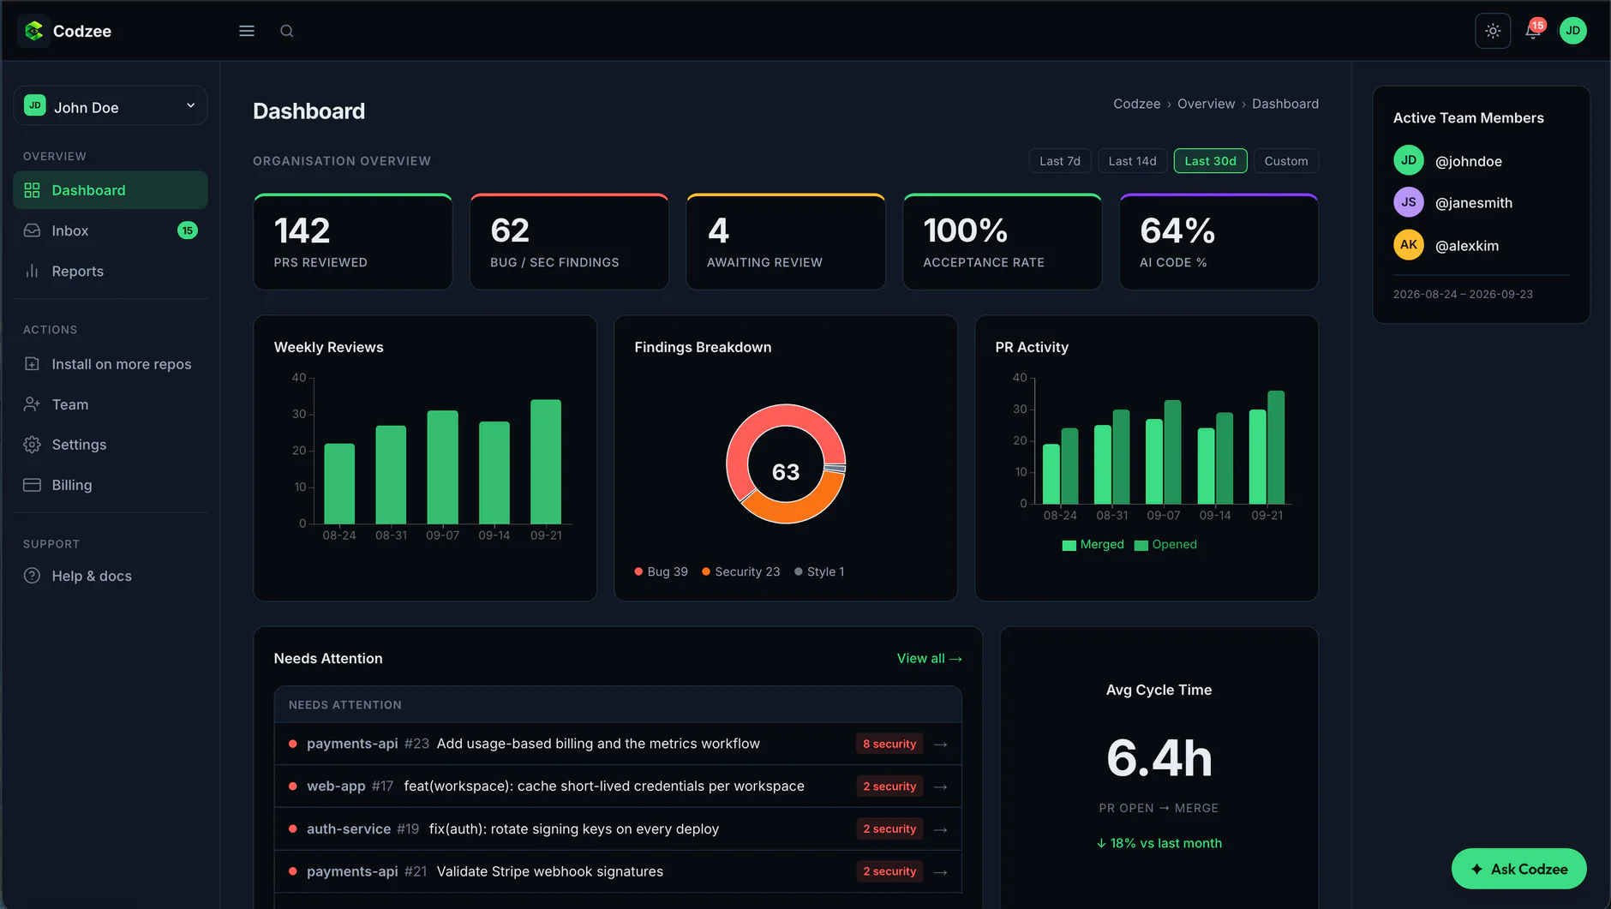
Task: Toggle the Merged legend swatch
Action: (x=1069, y=545)
